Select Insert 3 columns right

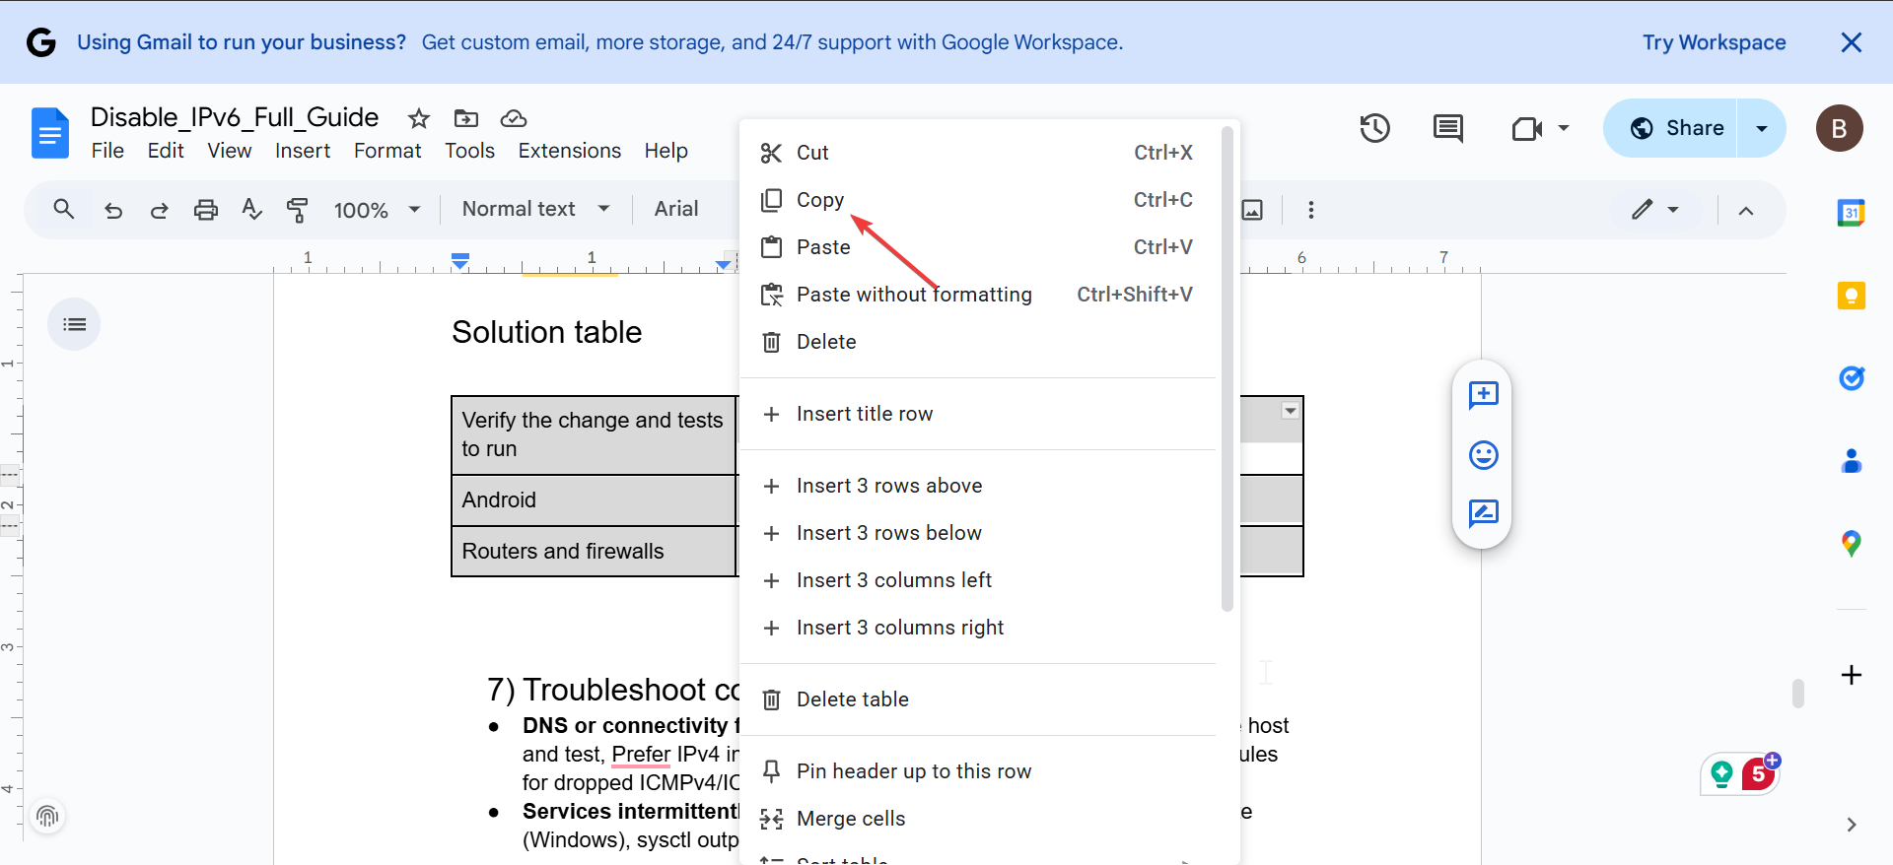[x=977, y=628]
